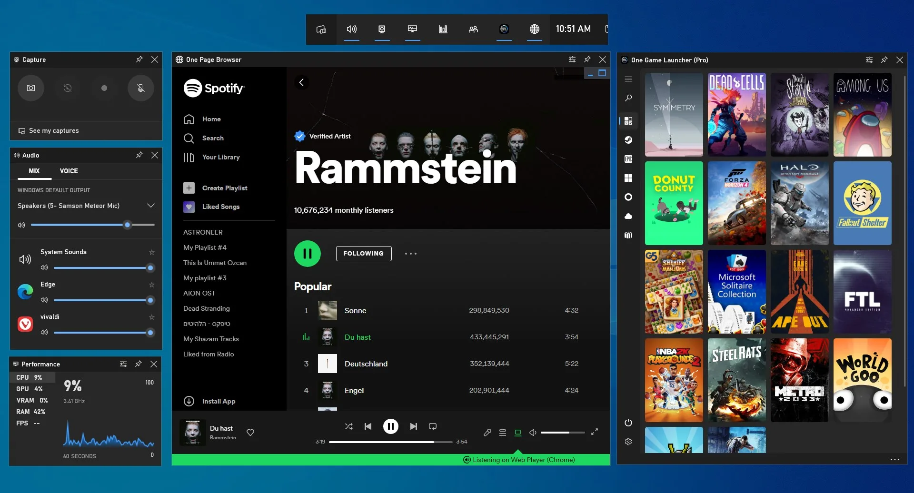Take a screenshot with Capture camera icon
This screenshot has height=493, width=914.
click(31, 88)
